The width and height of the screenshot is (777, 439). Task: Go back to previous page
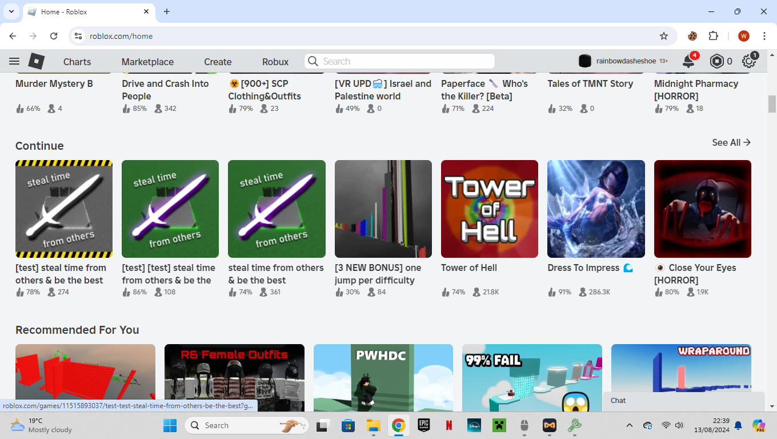tap(13, 36)
